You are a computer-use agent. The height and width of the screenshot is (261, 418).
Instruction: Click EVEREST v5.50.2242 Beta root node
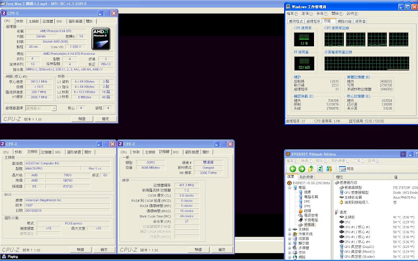309,183
